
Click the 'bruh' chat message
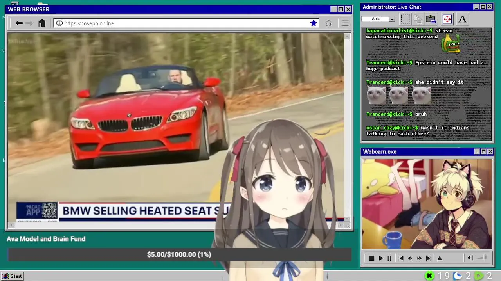click(421, 114)
